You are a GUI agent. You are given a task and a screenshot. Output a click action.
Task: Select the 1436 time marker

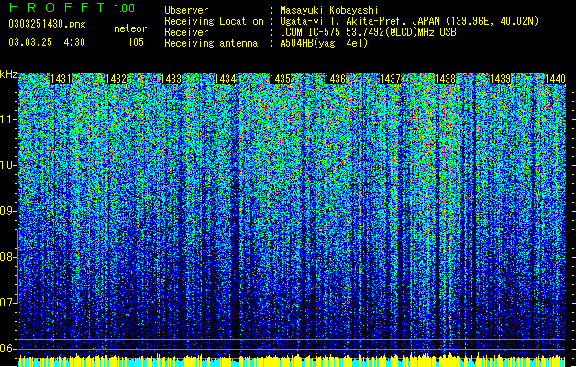[336, 79]
